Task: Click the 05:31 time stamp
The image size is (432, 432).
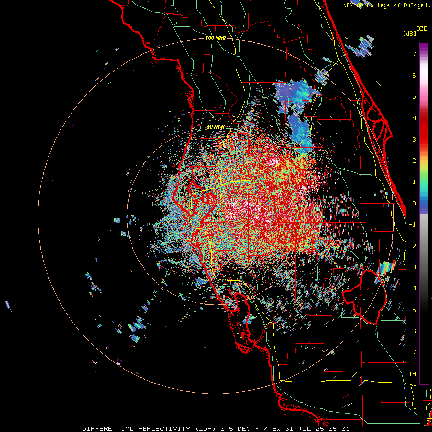Action: click(x=339, y=429)
